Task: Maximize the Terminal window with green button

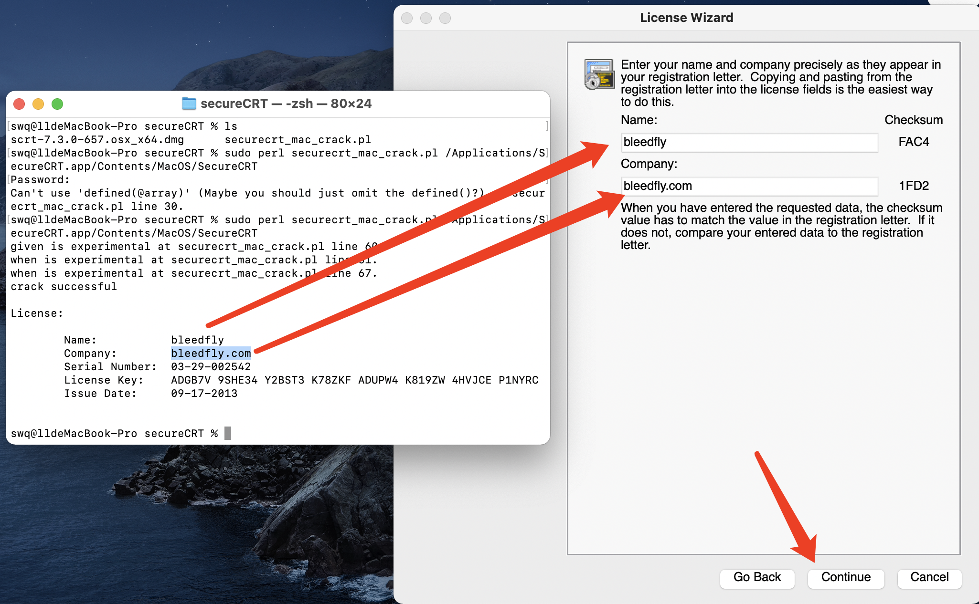Action: pyautogui.click(x=57, y=104)
